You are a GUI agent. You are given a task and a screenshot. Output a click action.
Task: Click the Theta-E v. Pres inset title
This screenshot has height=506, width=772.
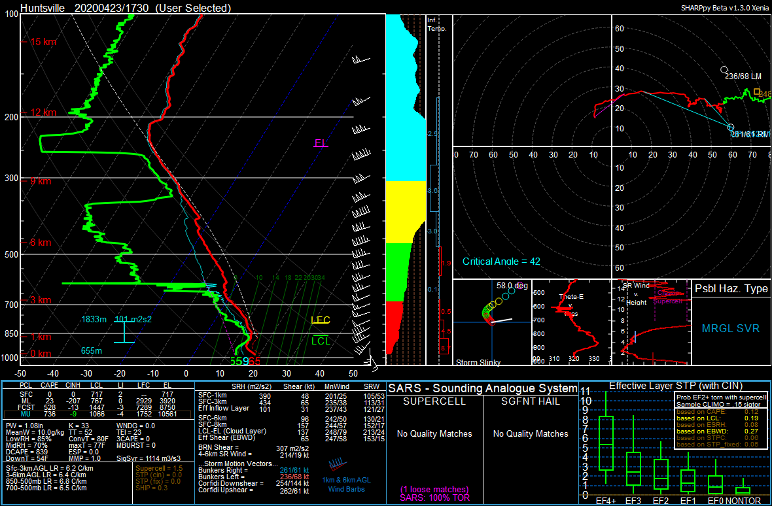point(570,305)
